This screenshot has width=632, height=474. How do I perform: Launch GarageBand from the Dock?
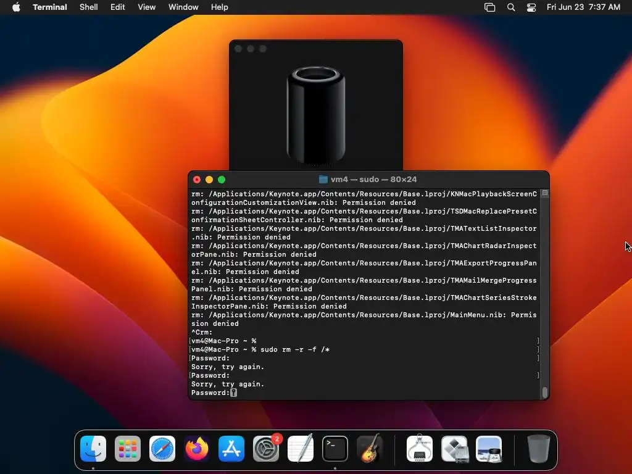pos(370,449)
